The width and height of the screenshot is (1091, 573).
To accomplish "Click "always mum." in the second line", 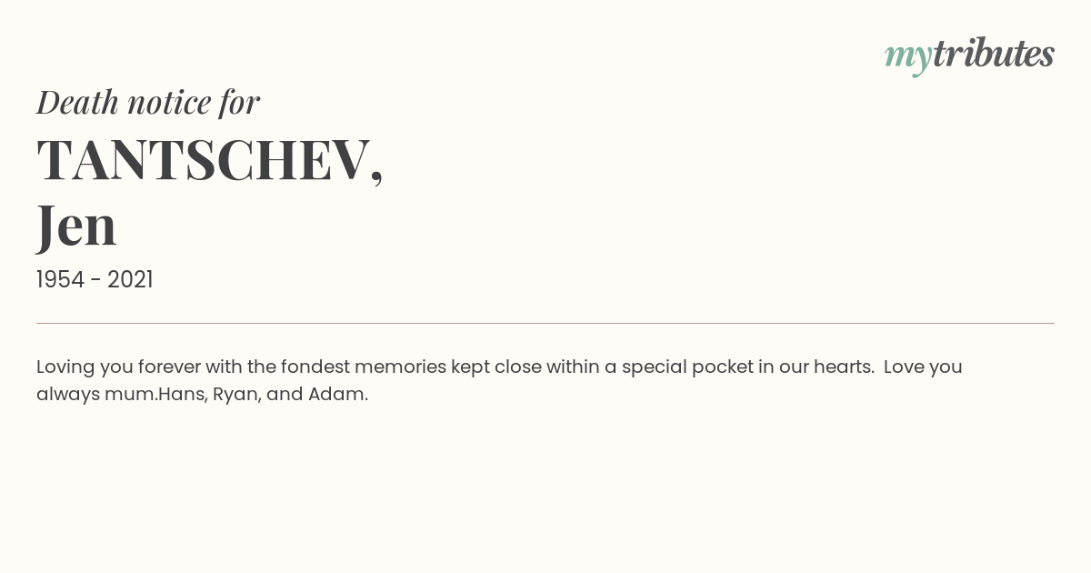I will click(x=97, y=395).
